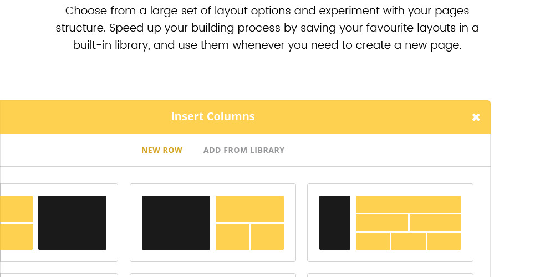Click bottom-row left yellow cell in right layout

click(373, 242)
